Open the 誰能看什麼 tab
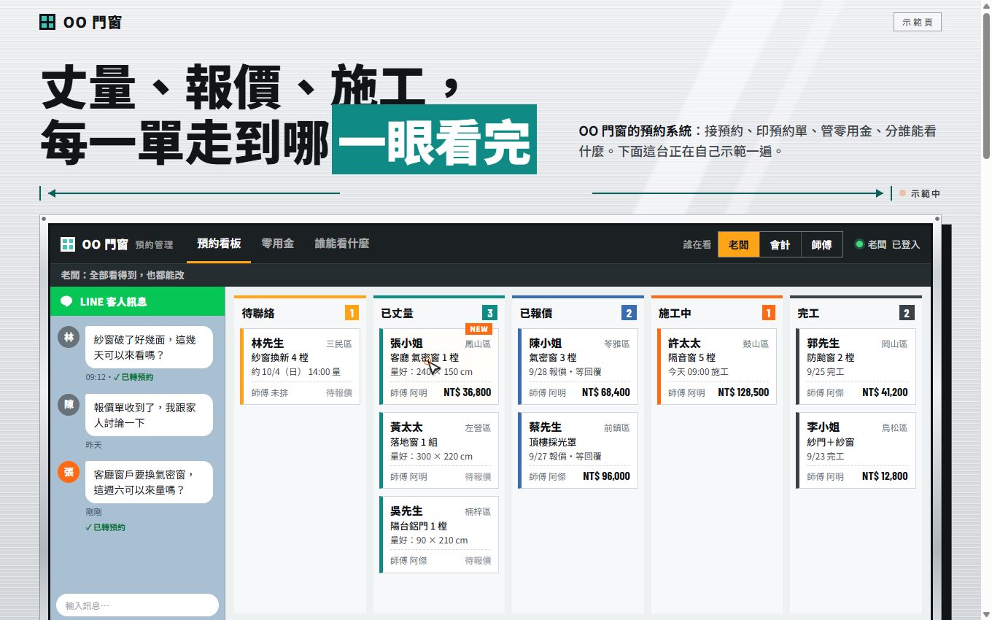The height and width of the screenshot is (620, 992). point(342,244)
